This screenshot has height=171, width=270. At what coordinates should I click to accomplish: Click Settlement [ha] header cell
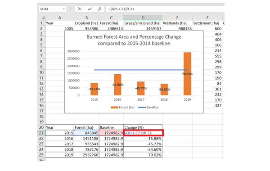click(x=207, y=23)
